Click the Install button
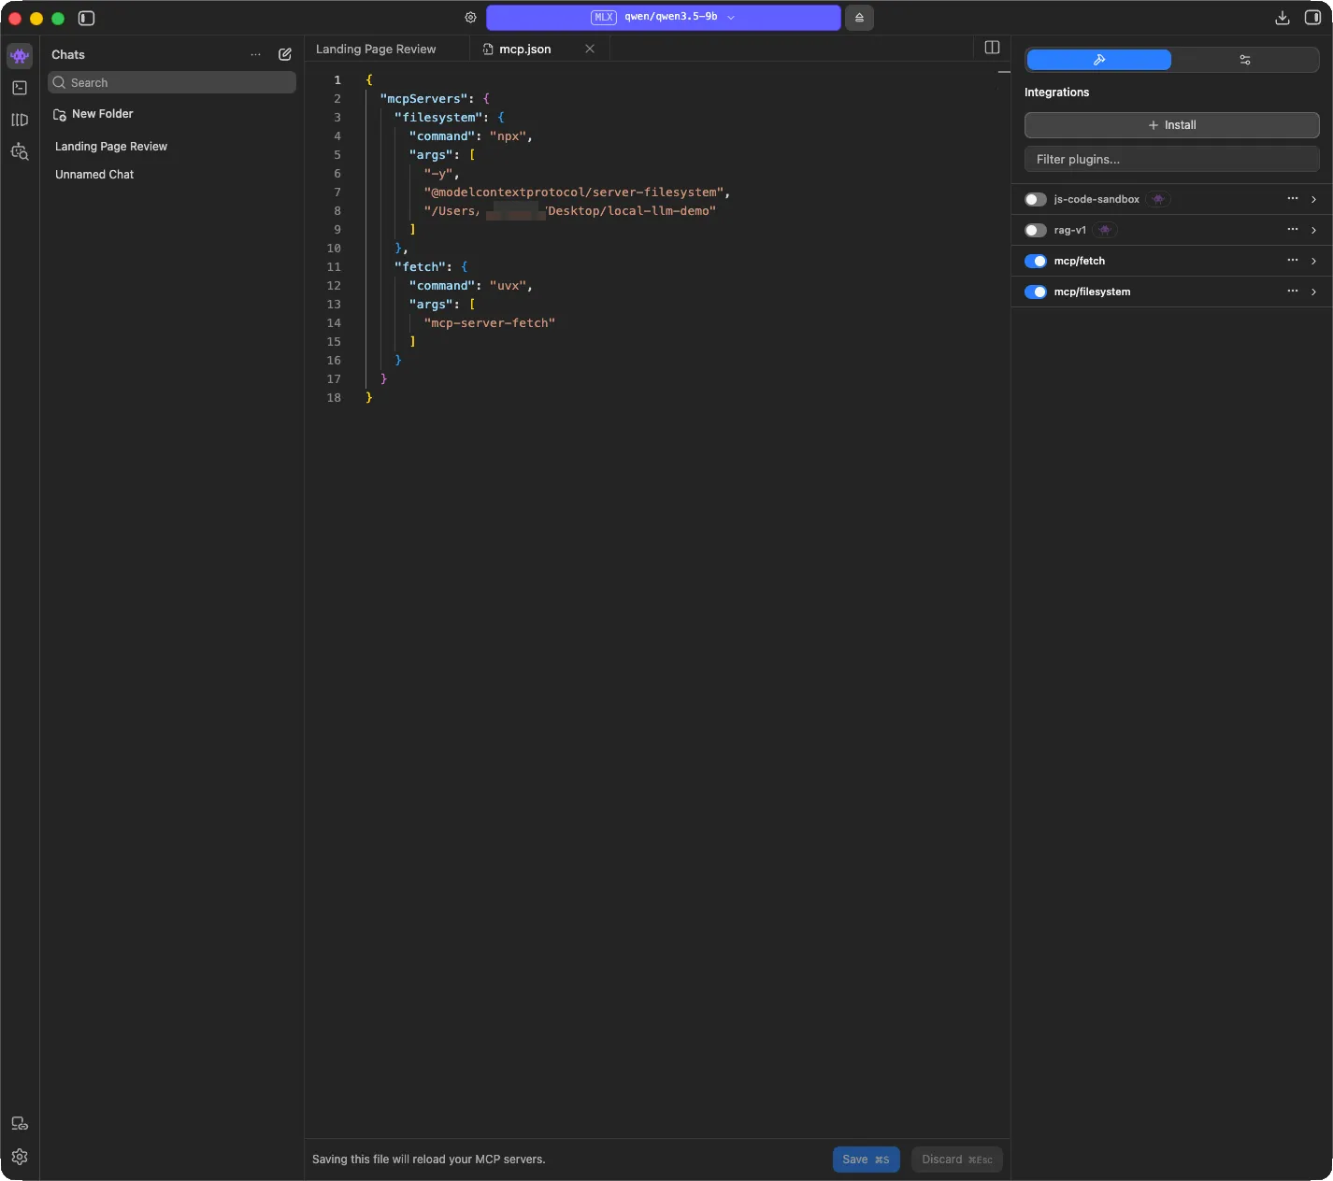 coord(1172,125)
